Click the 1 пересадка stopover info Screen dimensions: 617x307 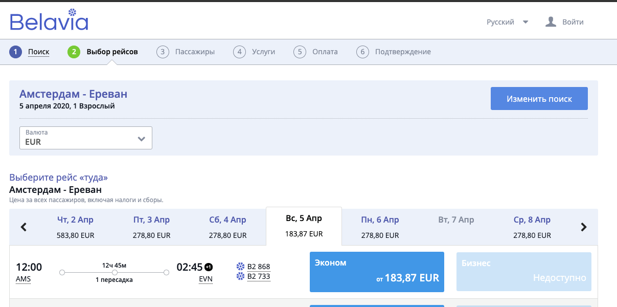pos(114,280)
